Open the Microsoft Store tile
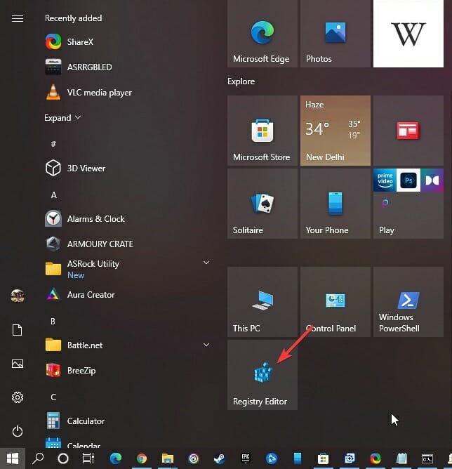The width and height of the screenshot is (452, 469). 262,131
